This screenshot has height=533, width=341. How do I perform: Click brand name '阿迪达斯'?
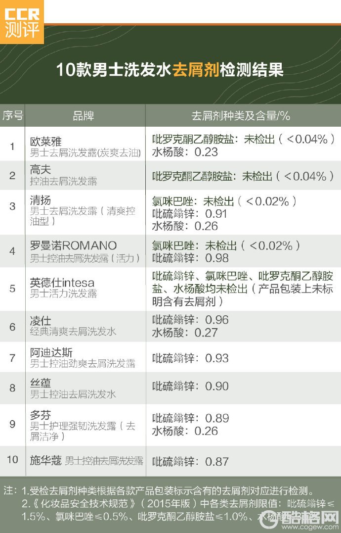[x=51, y=352]
